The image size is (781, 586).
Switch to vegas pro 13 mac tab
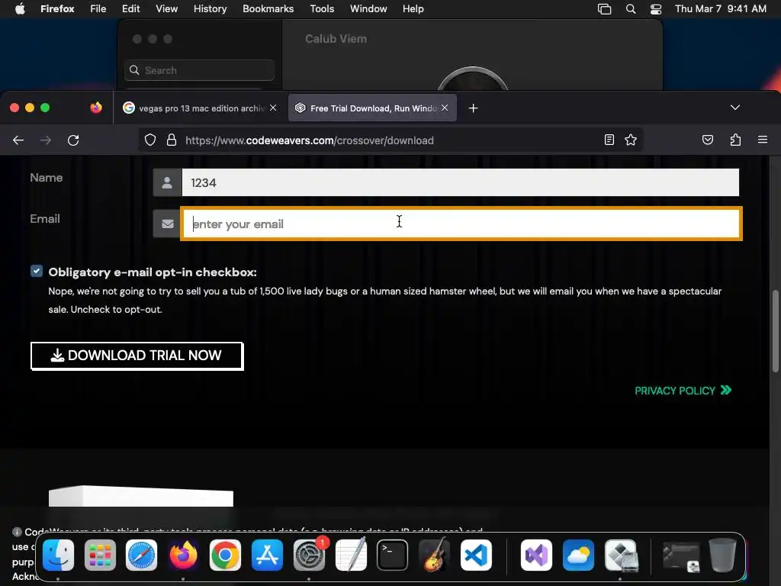coord(201,108)
